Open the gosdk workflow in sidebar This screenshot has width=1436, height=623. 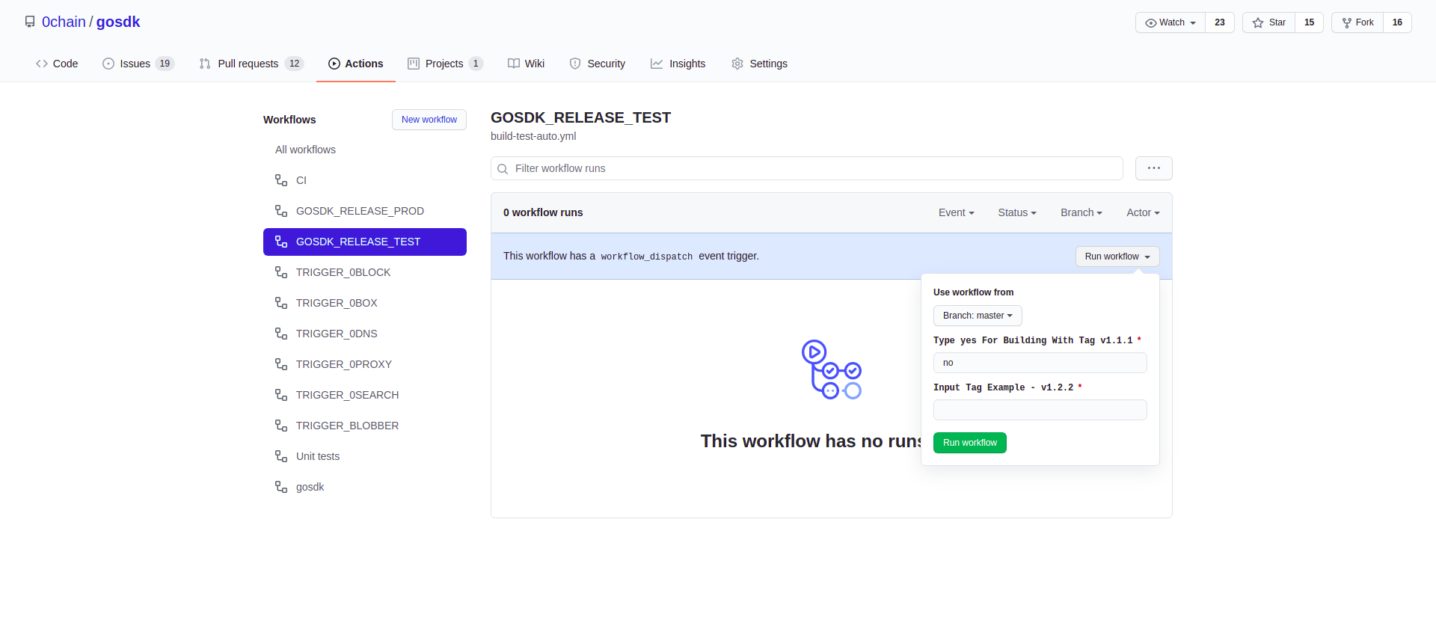(365, 487)
